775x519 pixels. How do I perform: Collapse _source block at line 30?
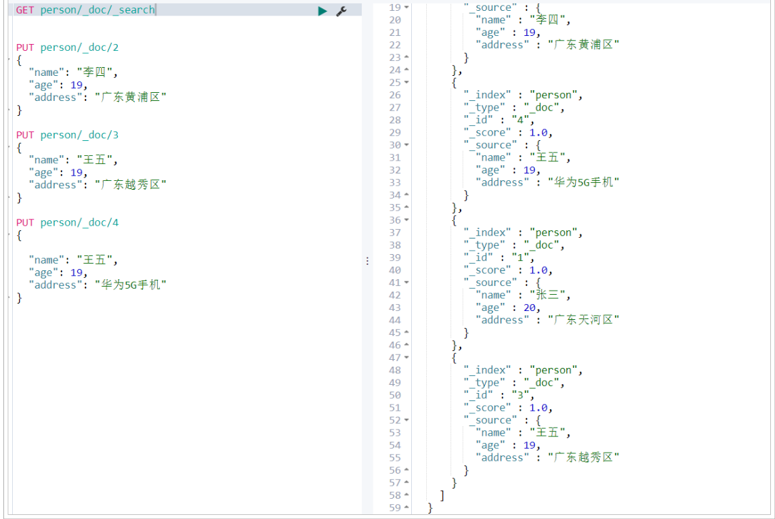pyautogui.click(x=406, y=145)
